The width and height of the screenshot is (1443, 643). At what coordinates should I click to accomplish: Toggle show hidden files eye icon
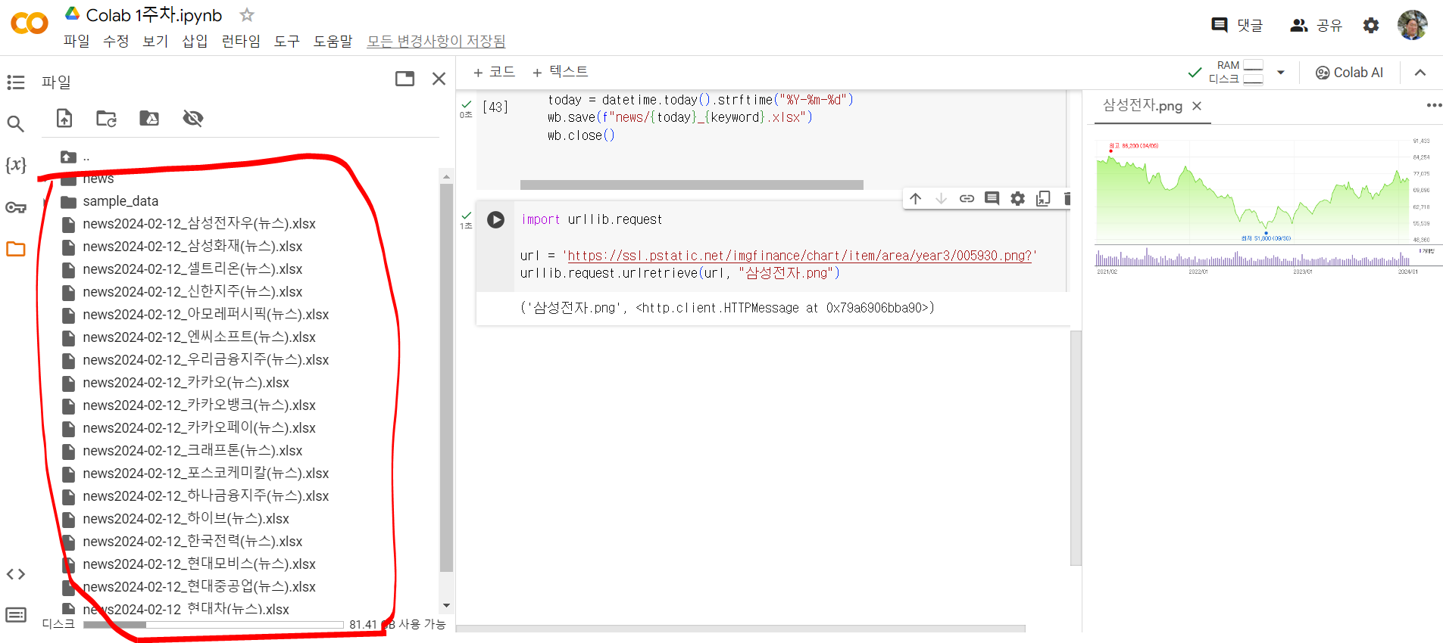click(193, 118)
